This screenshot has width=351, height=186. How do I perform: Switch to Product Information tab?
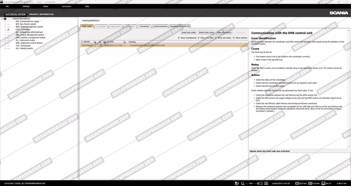42,14
